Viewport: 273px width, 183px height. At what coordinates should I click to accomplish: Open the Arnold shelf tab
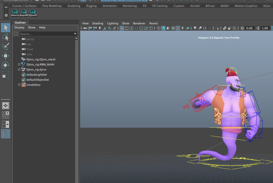pyautogui.click(x=195, y=6)
